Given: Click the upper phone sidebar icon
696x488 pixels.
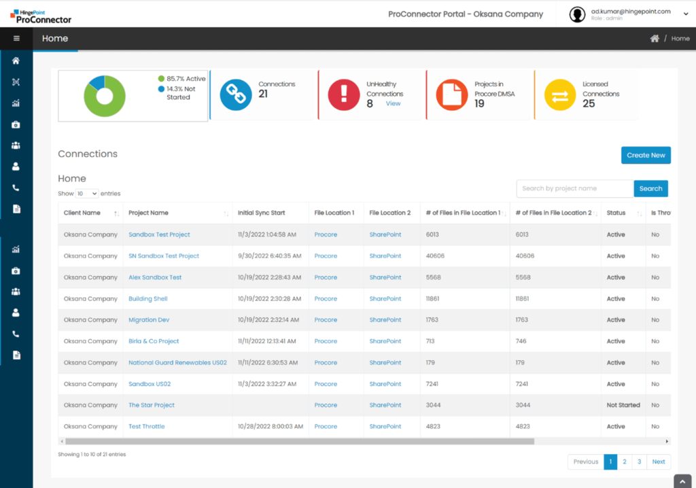Looking at the screenshot, I should [16, 188].
